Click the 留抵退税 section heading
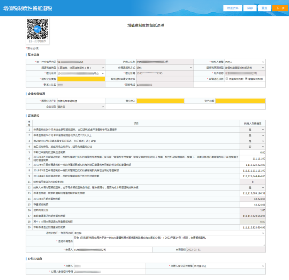 (x=33, y=116)
